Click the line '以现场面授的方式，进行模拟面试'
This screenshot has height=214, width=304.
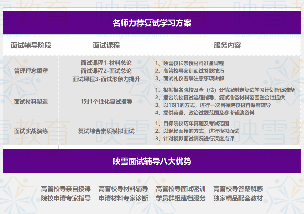197,131
